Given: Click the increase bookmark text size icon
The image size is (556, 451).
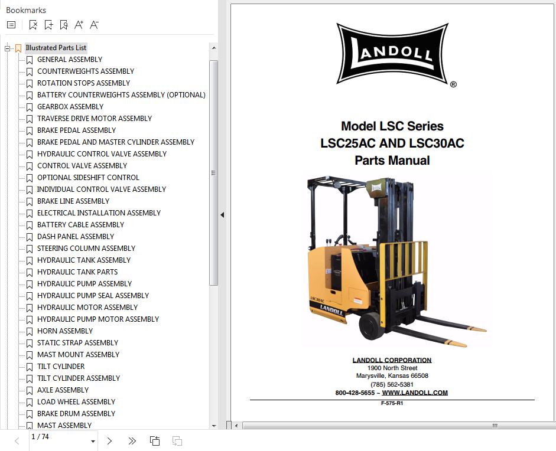Looking at the screenshot, I should 79,25.
